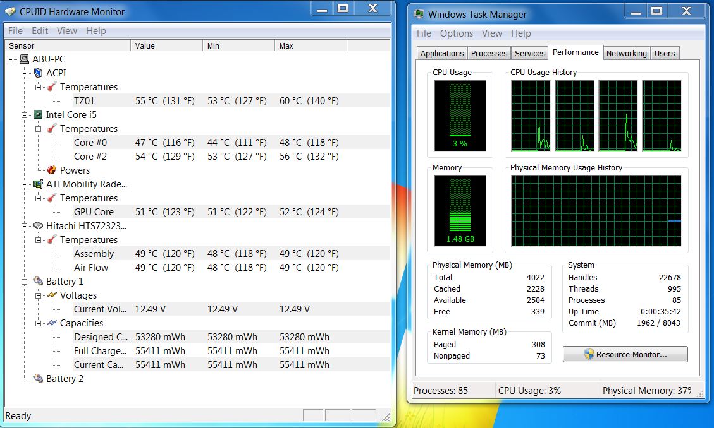Image resolution: width=714 pixels, height=428 pixels.
Task: Click the Intel Core i5 chip icon
Action: click(38, 114)
